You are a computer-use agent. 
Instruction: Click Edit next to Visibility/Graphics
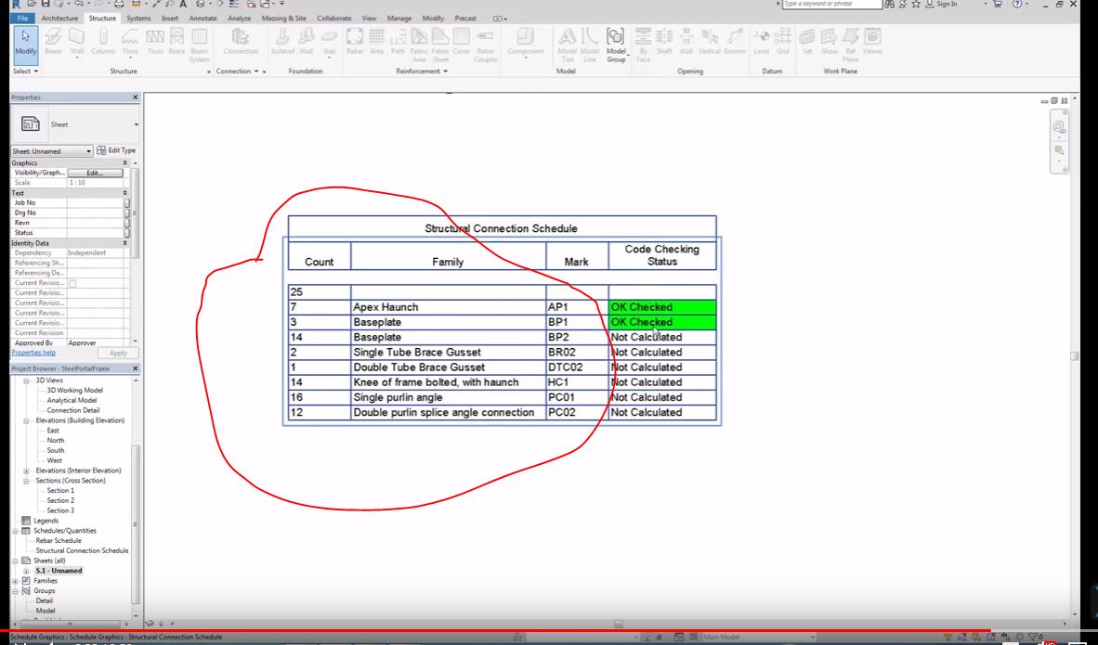[97, 172]
